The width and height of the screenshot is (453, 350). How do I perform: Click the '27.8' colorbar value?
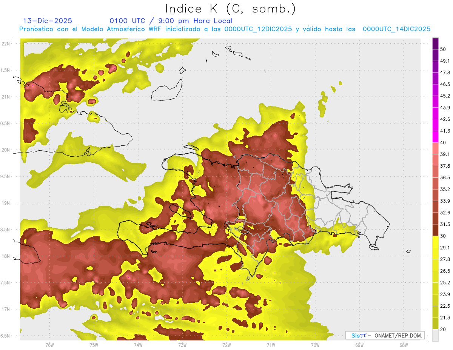tap(445, 259)
